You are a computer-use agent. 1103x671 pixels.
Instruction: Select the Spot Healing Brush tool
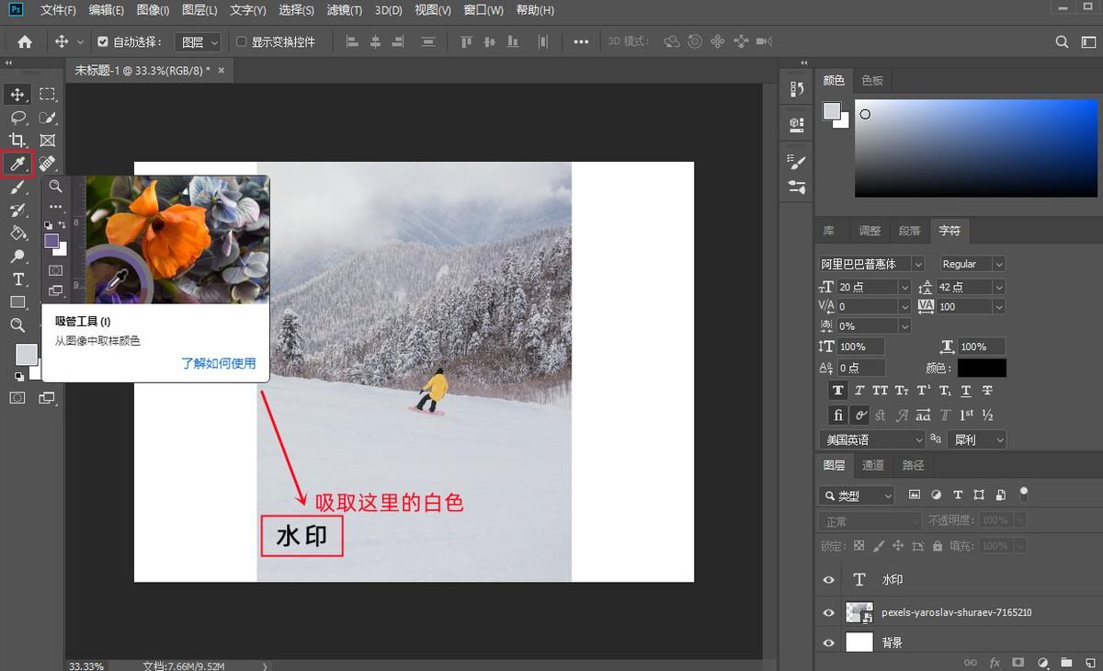click(x=48, y=164)
